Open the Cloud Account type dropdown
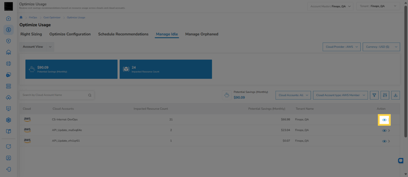Screen dimensions: 408x177 (340, 95)
